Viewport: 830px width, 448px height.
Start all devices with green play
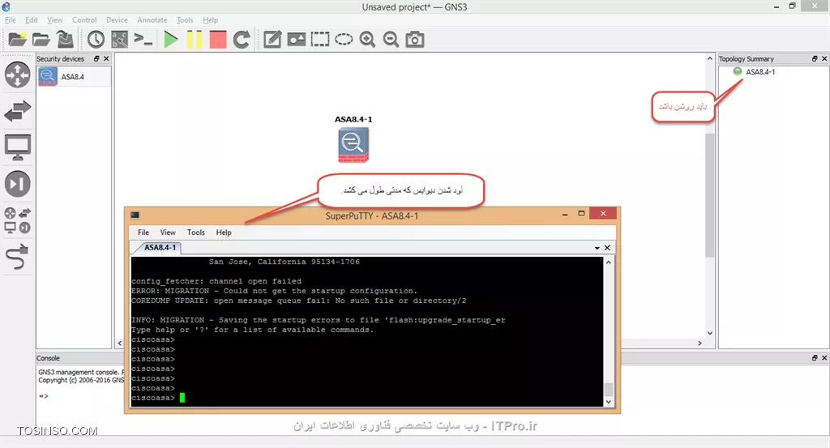pyautogui.click(x=170, y=39)
